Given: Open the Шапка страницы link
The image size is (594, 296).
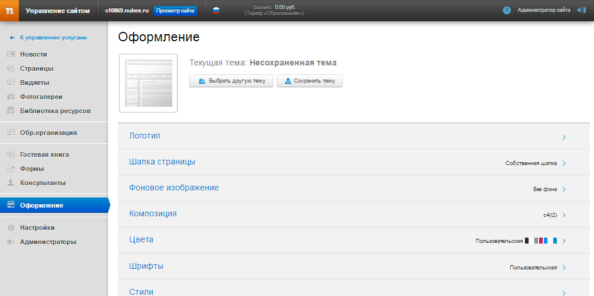Looking at the screenshot, I should (x=162, y=162).
